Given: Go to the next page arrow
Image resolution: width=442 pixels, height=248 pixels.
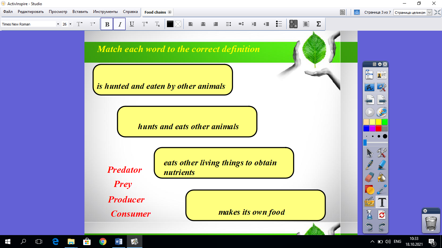Looking at the screenshot, I should click(382, 100).
